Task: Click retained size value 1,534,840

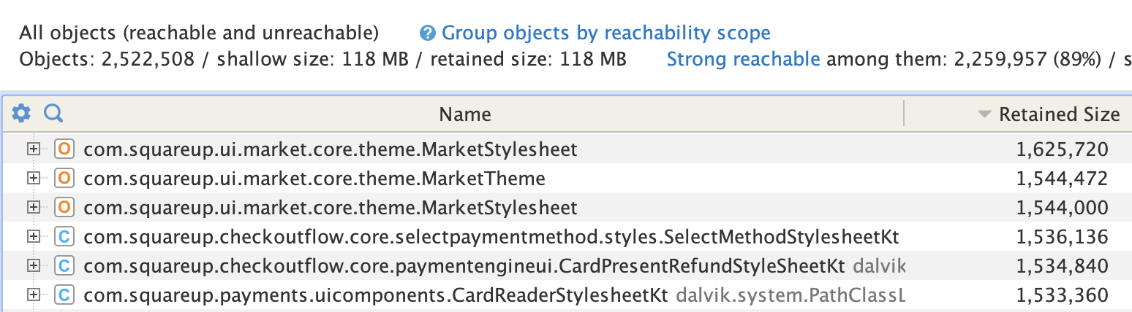Action: click(x=1062, y=266)
